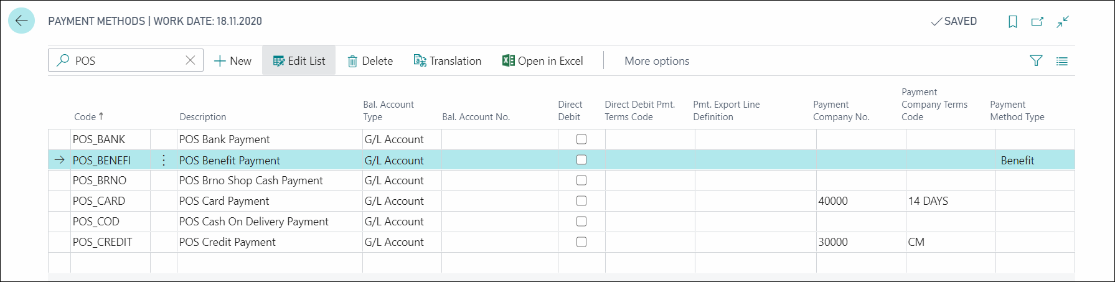Show more options for POS_BENEFI row
The height and width of the screenshot is (282, 1115).
coord(164,160)
